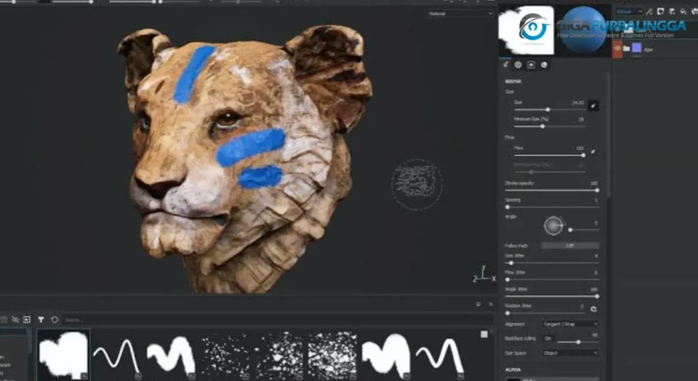Click the Size value 24.02
Screen dimensions: 698x381
[x=577, y=102]
